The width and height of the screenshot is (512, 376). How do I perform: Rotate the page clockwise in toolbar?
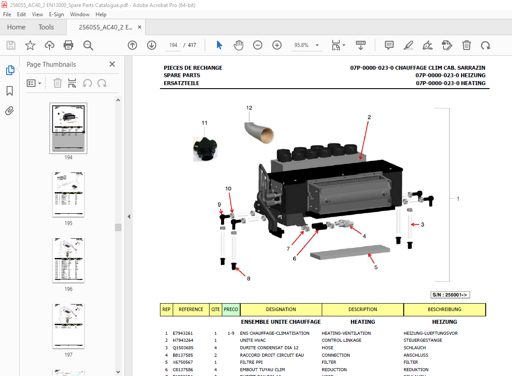click(486, 45)
